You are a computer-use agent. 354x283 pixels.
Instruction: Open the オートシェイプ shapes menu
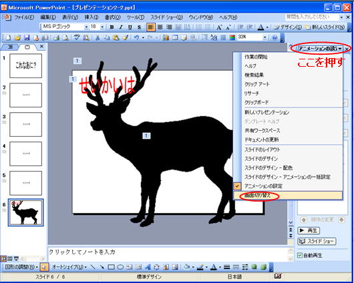pos(69,267)
